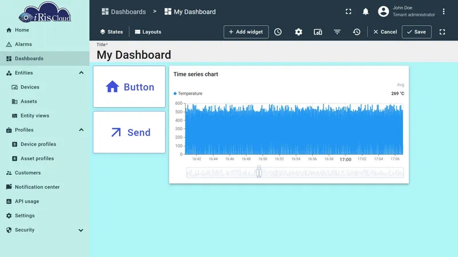Screen dimensions: 458x257
Task: Expand dashboard to fullscreen in toolbar
Action: coord(442,32)
